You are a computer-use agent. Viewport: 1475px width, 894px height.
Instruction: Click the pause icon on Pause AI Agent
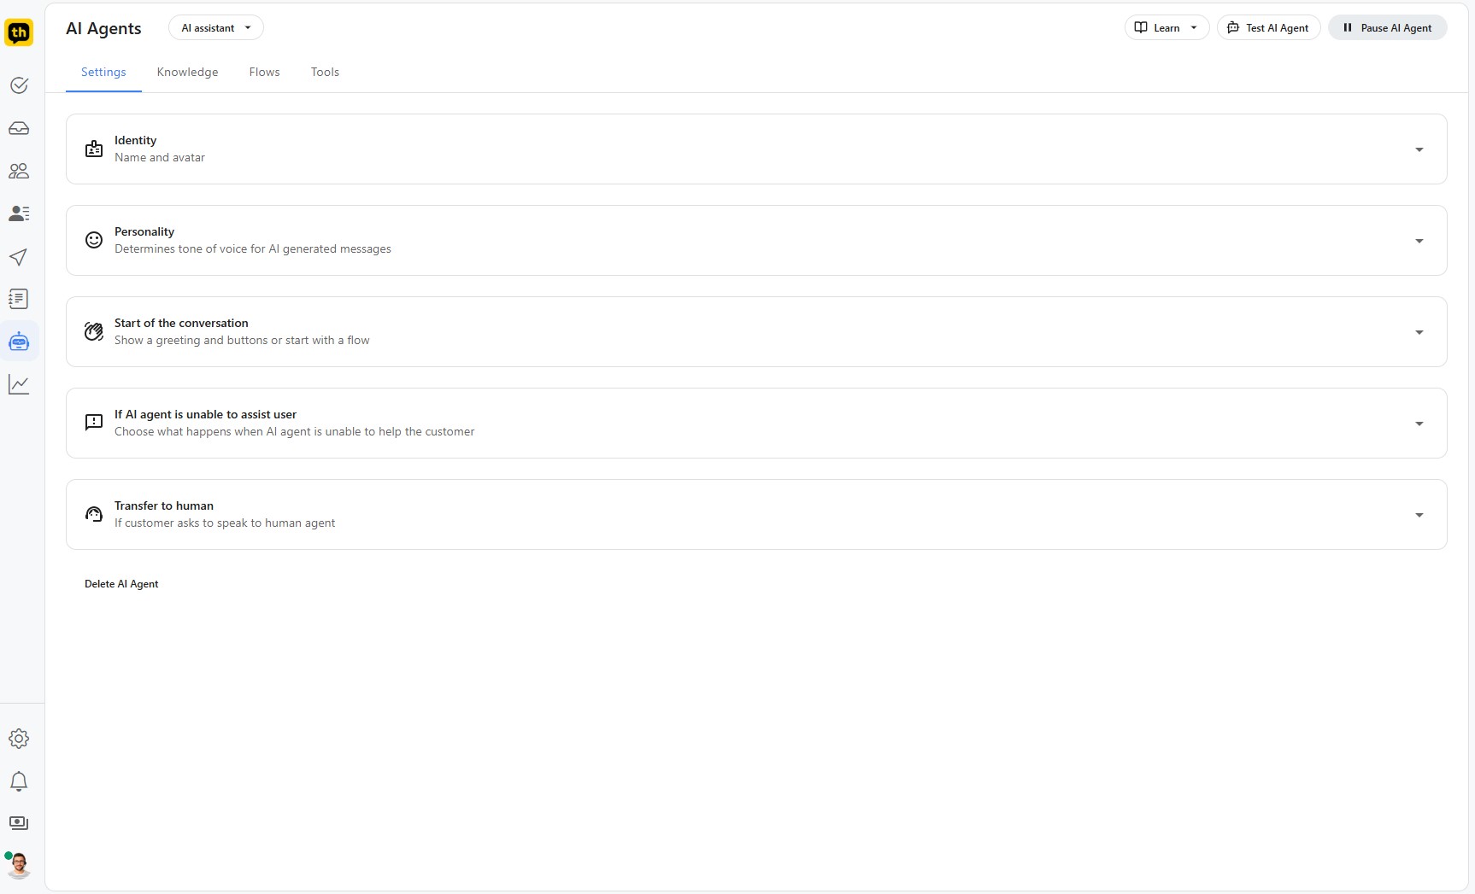[x=1348, y=27]
